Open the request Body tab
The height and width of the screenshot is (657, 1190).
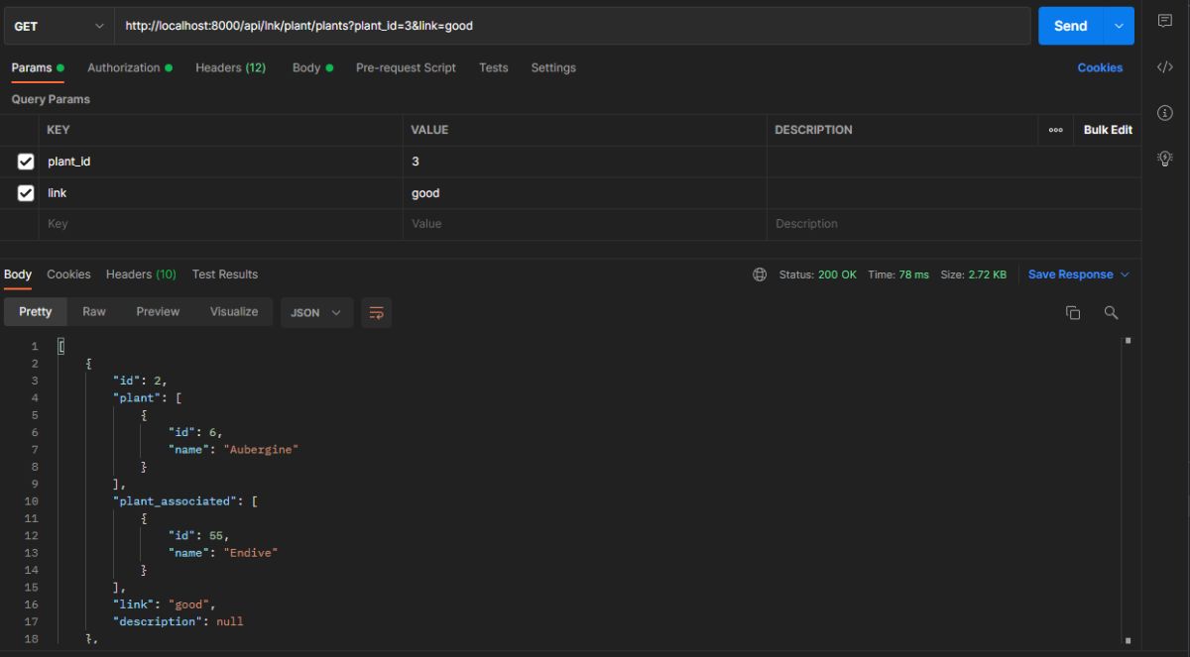click(x=312, y=67)
